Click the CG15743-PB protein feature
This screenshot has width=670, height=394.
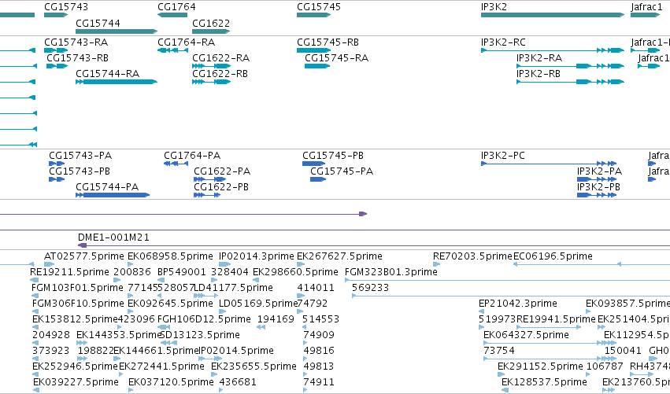click(x=57, y=179)
